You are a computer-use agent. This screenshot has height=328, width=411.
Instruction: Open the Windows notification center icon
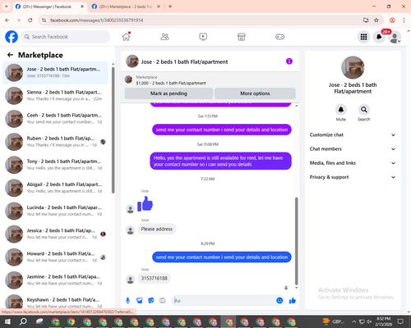tap(400, 321)
